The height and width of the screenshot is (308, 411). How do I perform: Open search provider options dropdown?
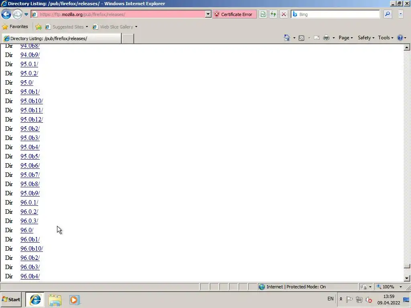tap(401, 14)
